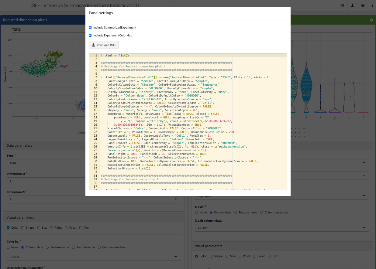Enable Text checkbox in right visual parameters
Image resolution: width=376 pixels, height=269 pixels.
pos(269,256)
